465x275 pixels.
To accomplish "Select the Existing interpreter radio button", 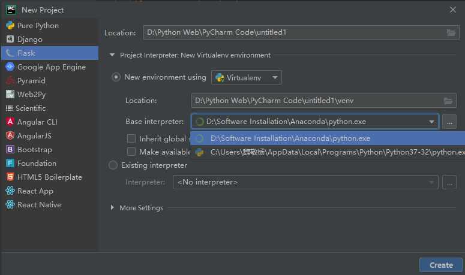I will [x=113, y=165].
